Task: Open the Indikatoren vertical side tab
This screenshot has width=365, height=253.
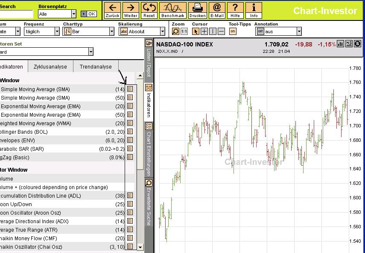Action: 149,102
